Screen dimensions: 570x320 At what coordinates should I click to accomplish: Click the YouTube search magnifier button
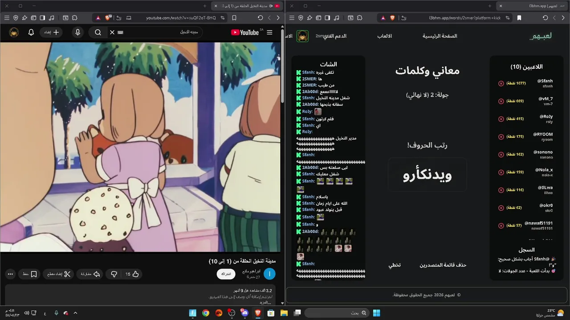pyautogui.click(x=98, y=32)
